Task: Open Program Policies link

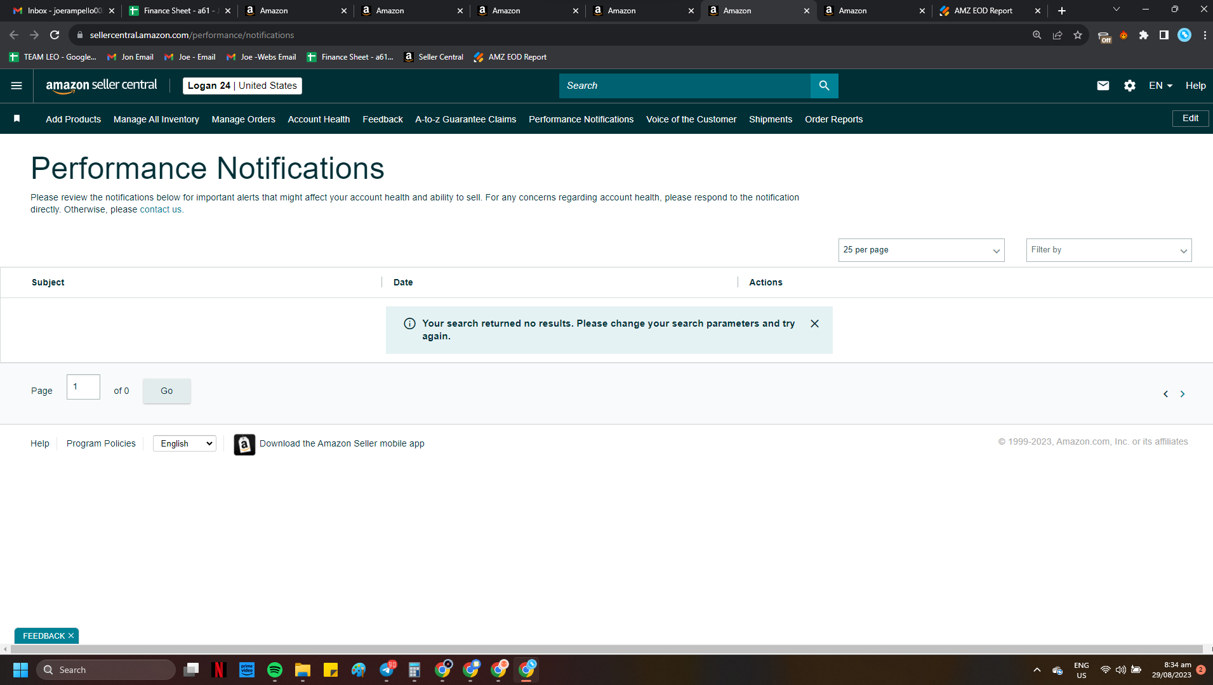Action: [x=101, y=443]
